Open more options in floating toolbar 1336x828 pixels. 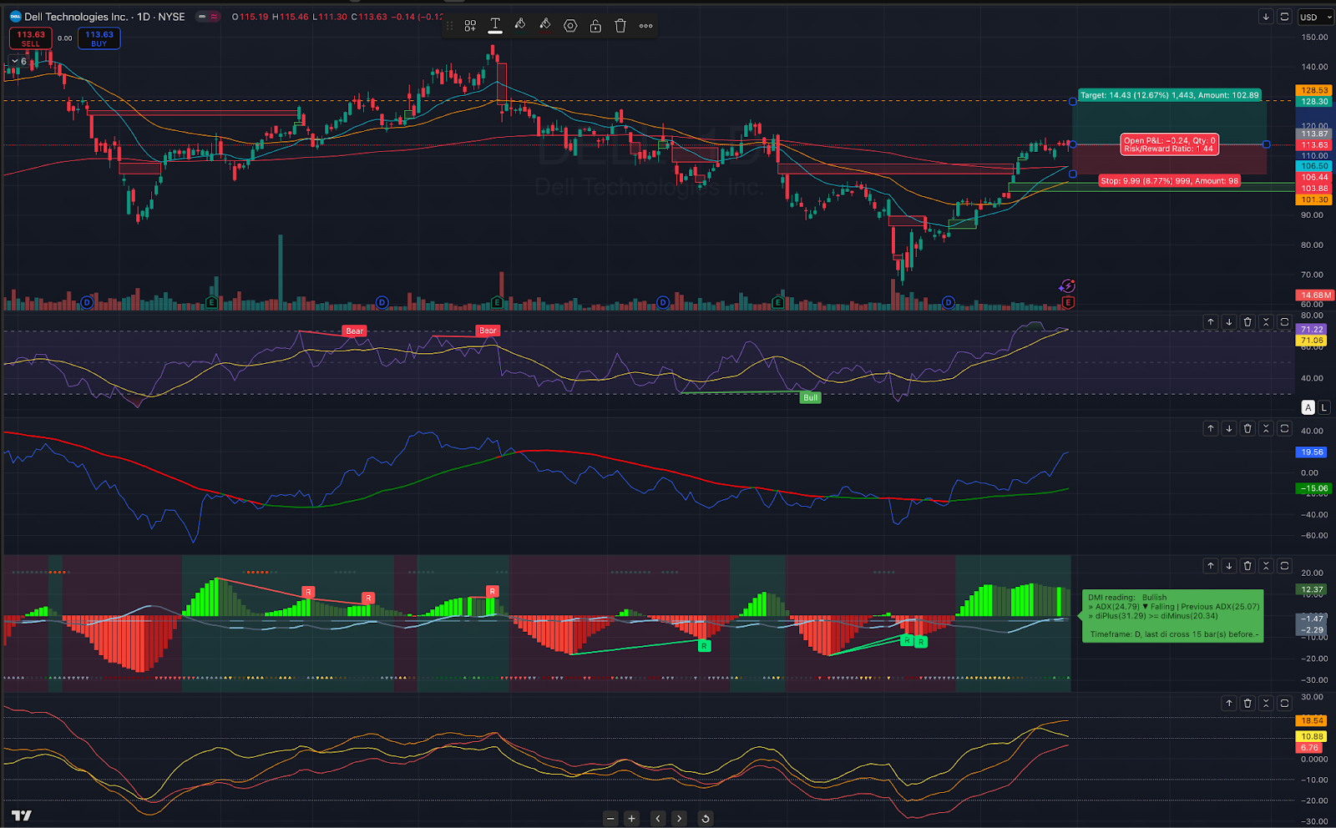pos(646,26)
